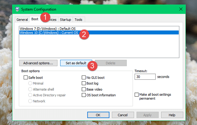Toggle OS boot information checkbox
Screen dimensions: 197x125
(x=84, y=95)
